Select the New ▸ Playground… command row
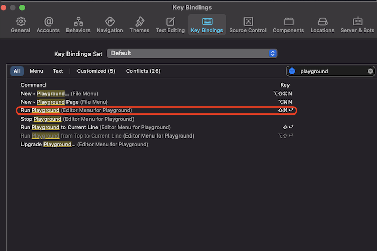 [x=157, y=94]
